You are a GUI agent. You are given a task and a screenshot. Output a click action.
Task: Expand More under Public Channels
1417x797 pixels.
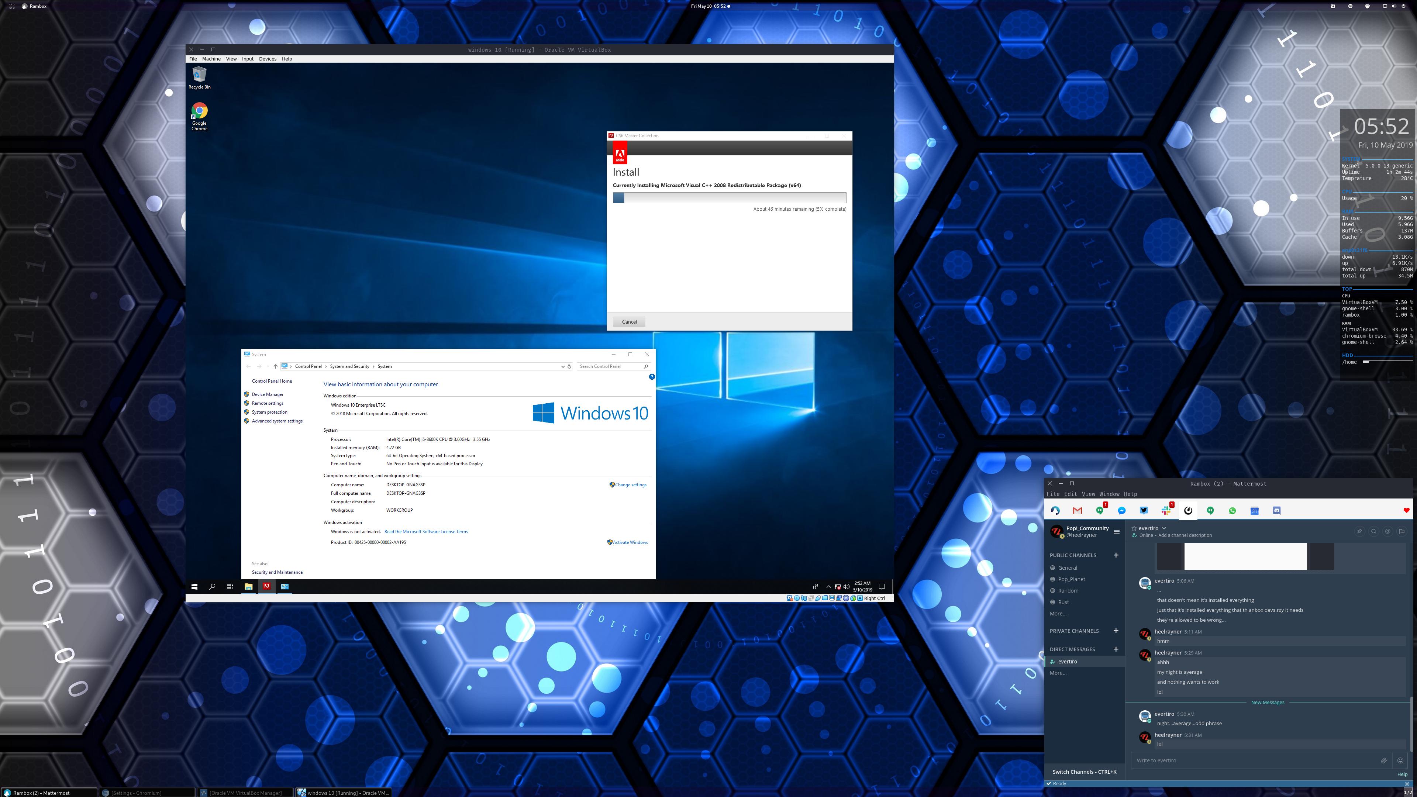[x=1058, y=613]
